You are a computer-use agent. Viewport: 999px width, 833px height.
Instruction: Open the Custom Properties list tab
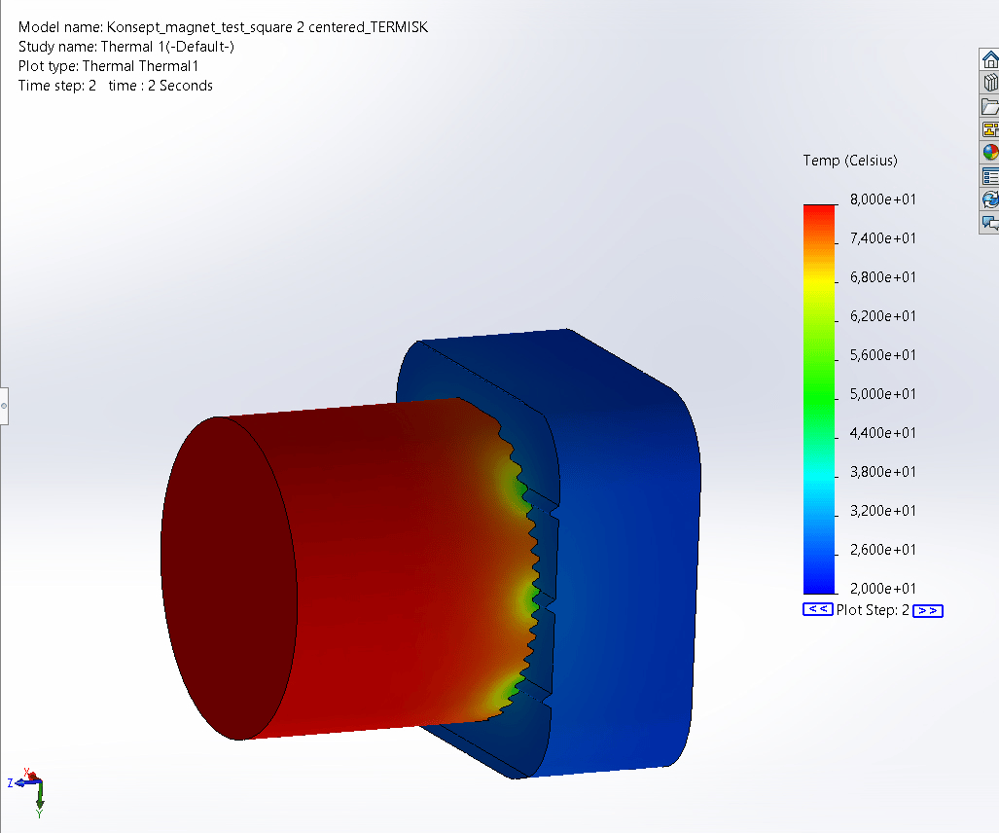pyautogui.click(x=990, y=176)
